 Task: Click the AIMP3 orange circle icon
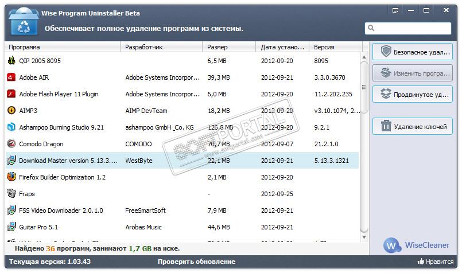(x=11, y=111)
